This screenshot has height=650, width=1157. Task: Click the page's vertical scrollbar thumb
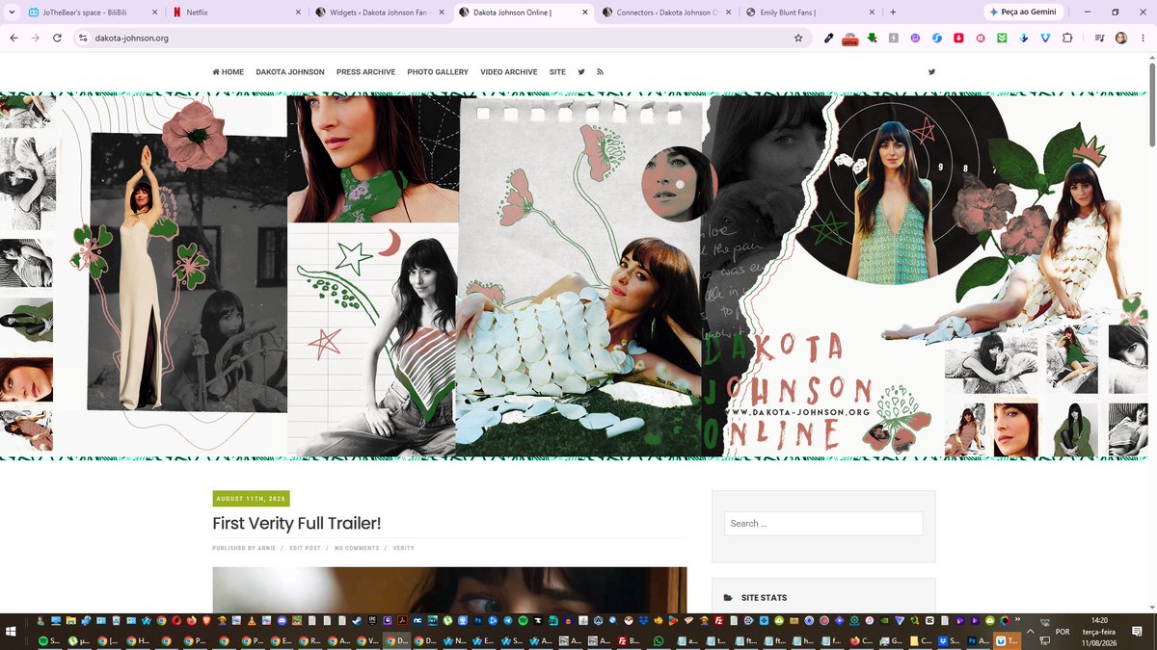[1151, 106]
